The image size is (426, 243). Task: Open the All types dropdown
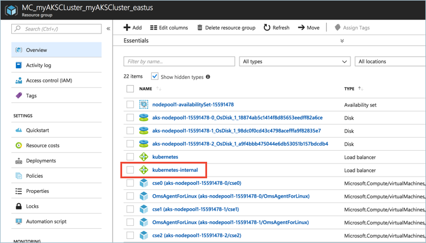[295, 62]
